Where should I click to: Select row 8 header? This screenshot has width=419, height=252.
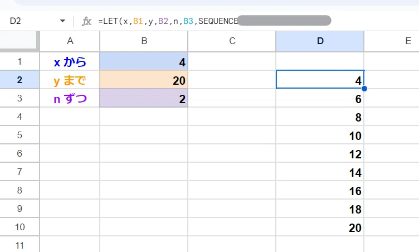[x=20, y=190]
